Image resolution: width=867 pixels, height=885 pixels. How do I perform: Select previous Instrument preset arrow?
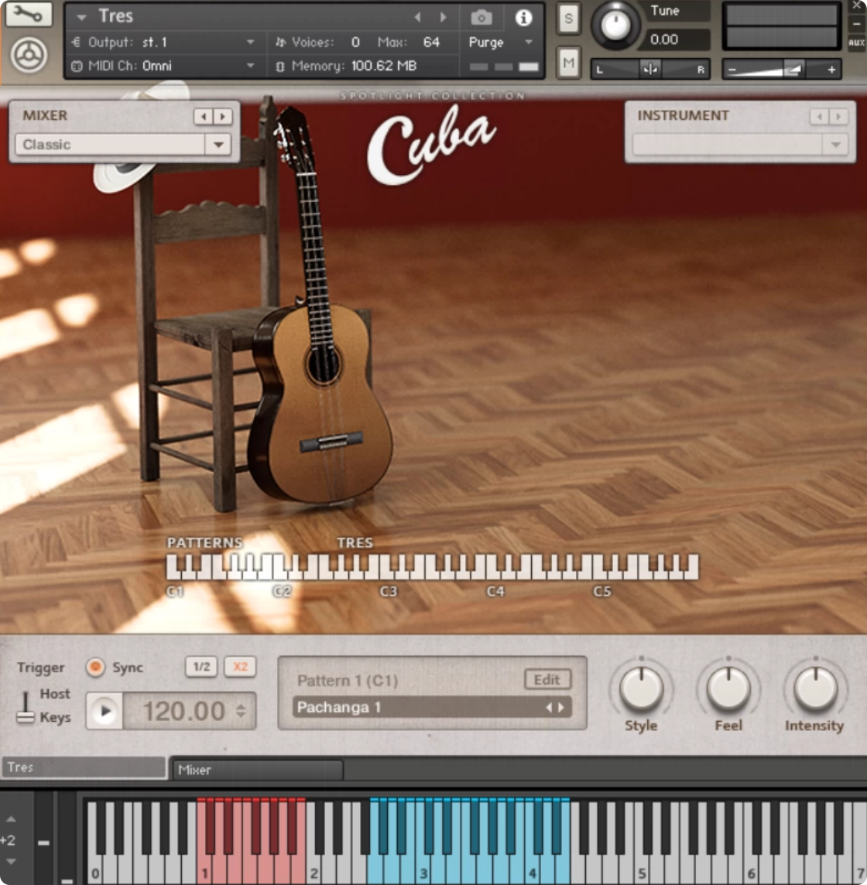point(819,116)
